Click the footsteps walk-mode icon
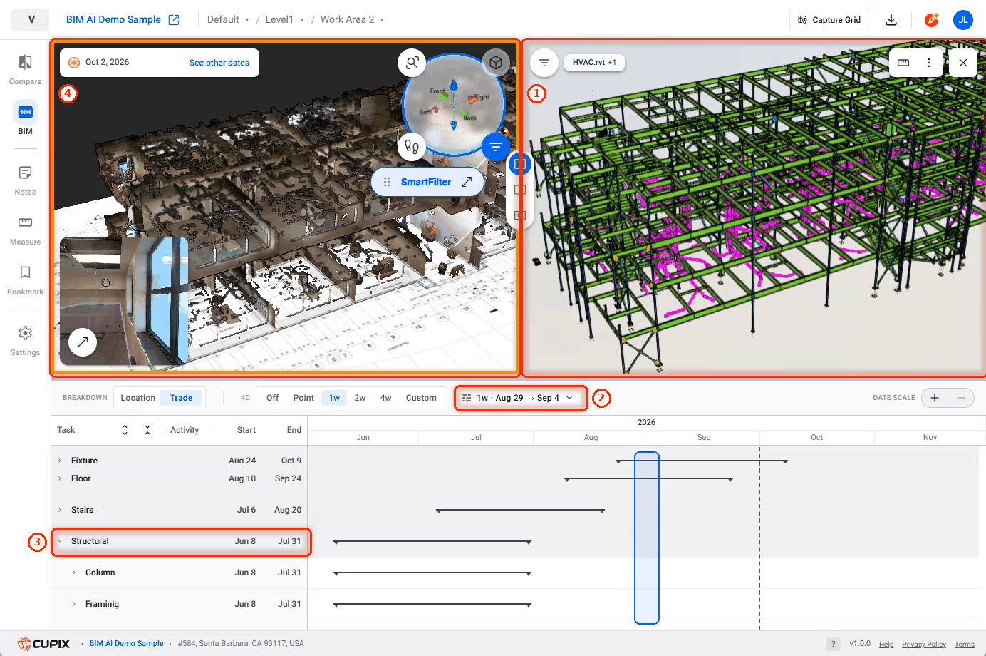Screen dimensions: 986x656 (x=412, y=147)
